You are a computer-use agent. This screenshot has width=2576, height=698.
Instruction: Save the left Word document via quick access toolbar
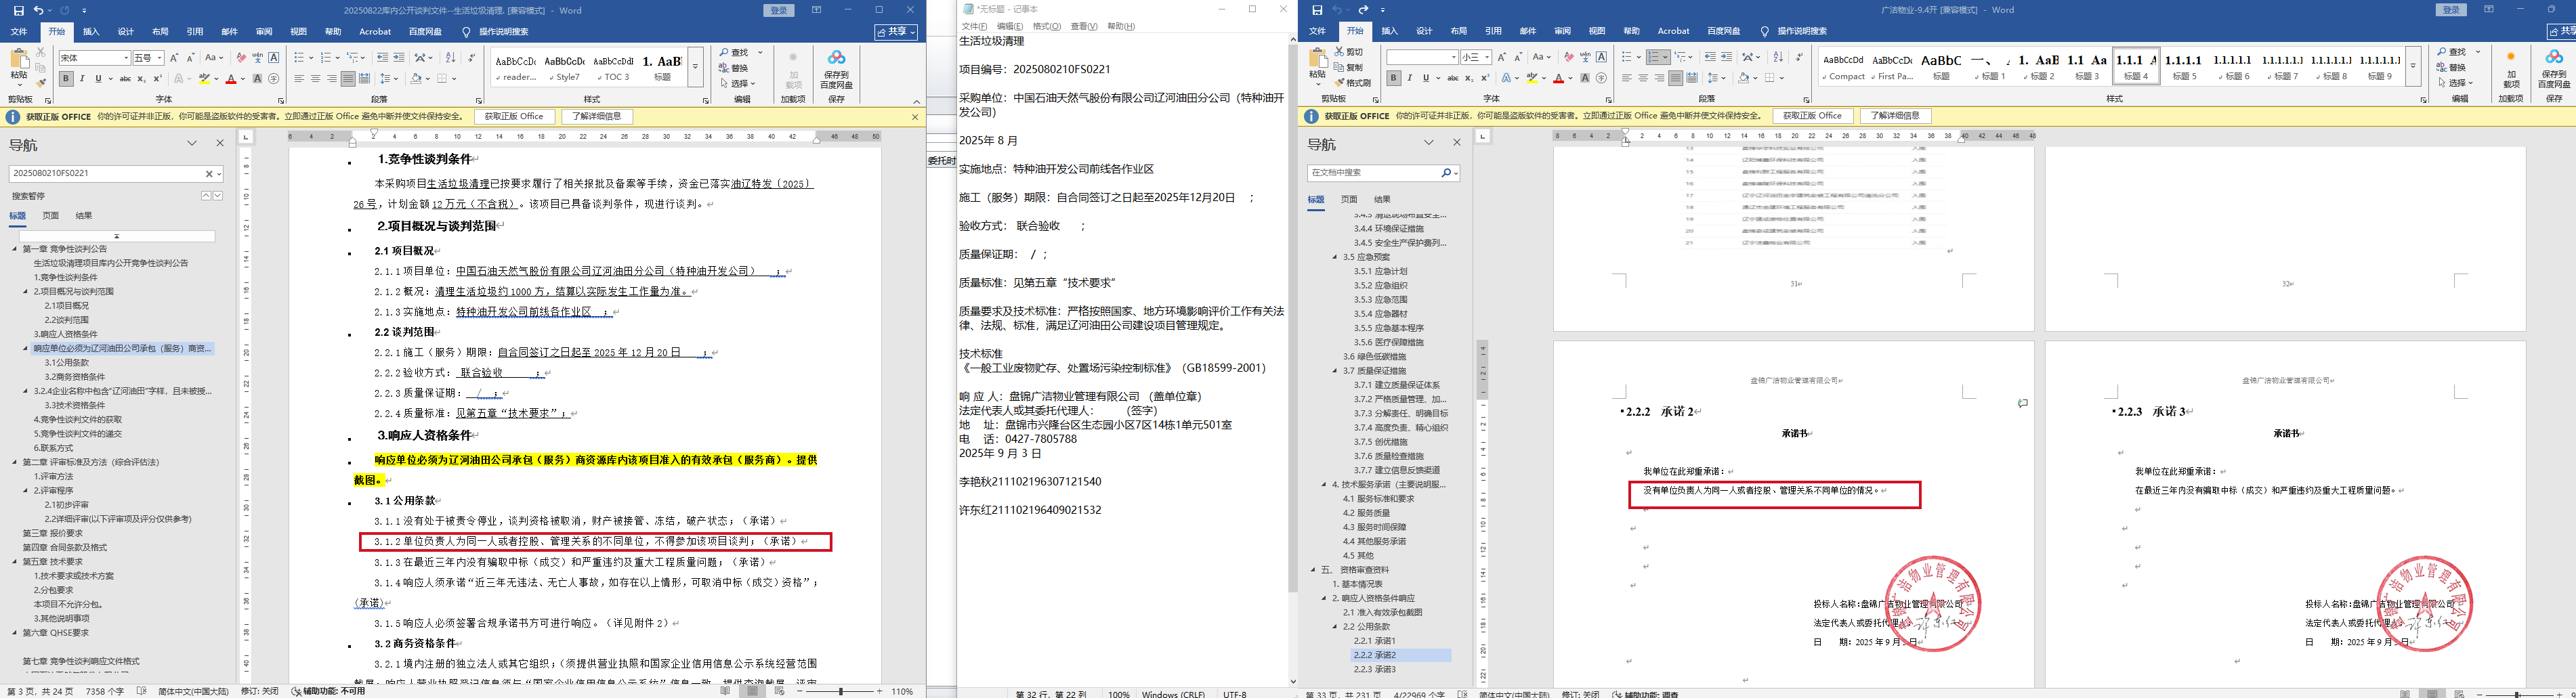(x=18, y=10)
